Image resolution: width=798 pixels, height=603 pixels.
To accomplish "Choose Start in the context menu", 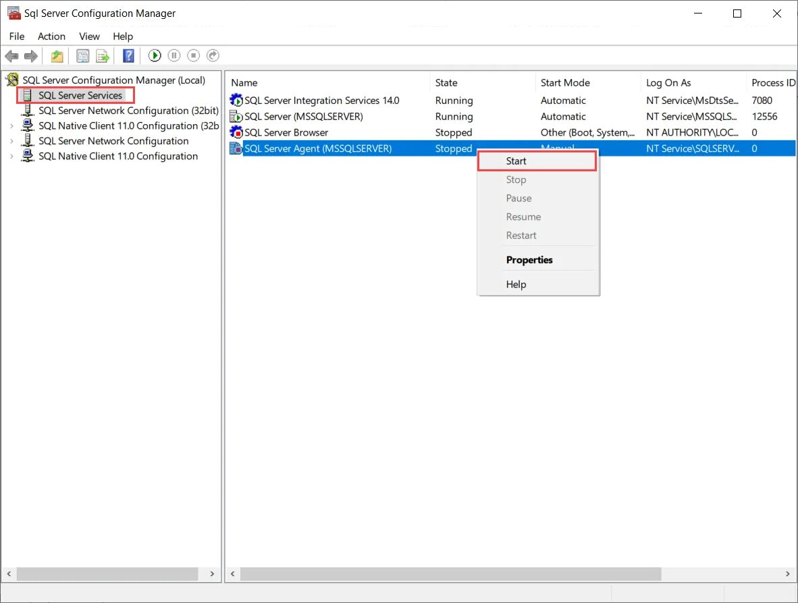I will [x=538, y=161].
